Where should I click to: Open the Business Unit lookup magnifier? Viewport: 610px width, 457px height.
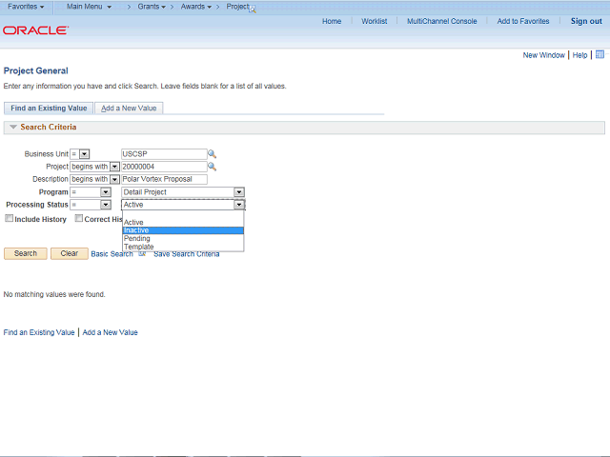click(x=212, y=154)
